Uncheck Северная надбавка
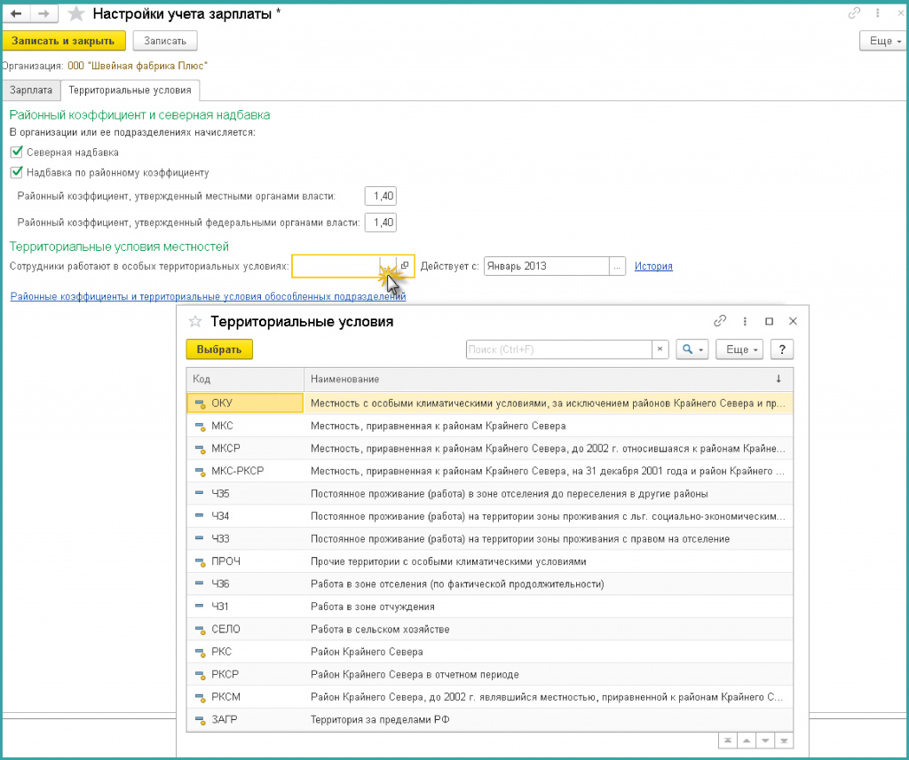The image size is (909, 760). pyautogui.click(x=16, y=153)
